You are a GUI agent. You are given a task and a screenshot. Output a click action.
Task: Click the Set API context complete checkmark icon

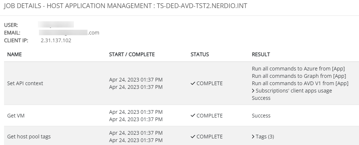point(193,83)
